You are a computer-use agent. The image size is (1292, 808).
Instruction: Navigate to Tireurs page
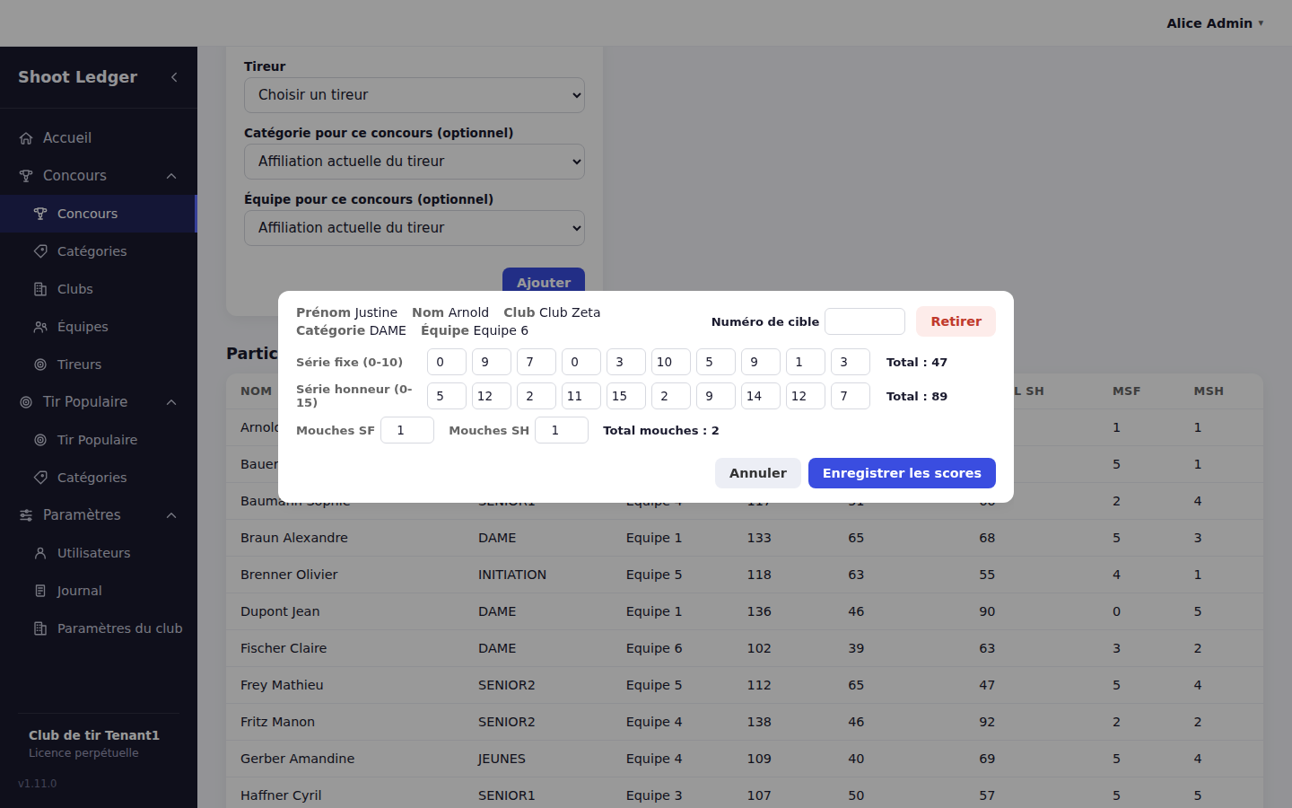pyautogui.click(x=99, y=364)
